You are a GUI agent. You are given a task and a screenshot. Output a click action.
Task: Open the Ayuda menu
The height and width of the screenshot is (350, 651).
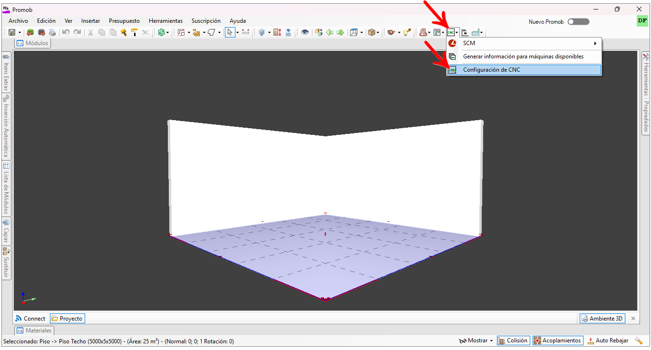(238, 21)
